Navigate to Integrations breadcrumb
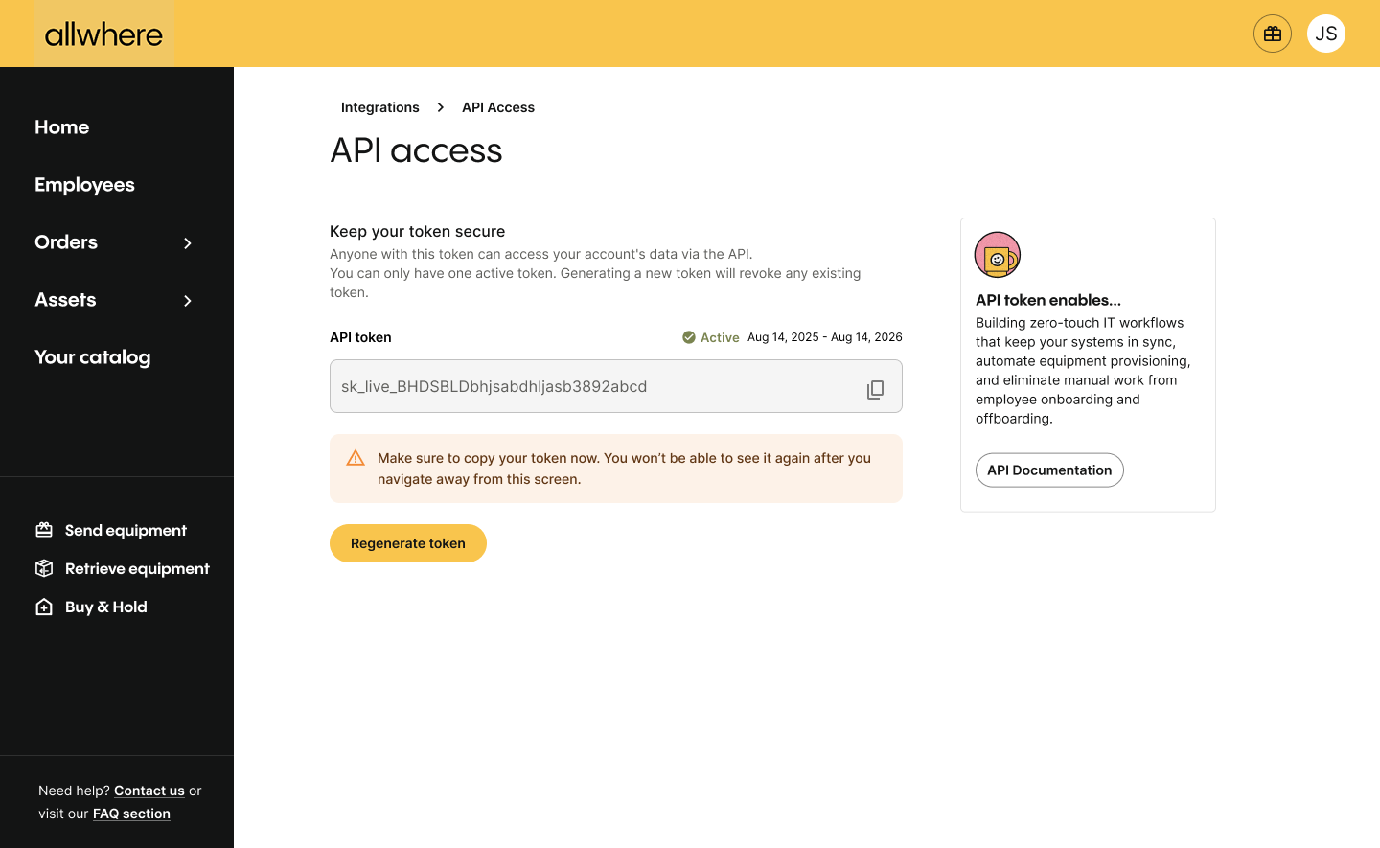The width and height of the screenshot is (1380, 848). (380, 107)
